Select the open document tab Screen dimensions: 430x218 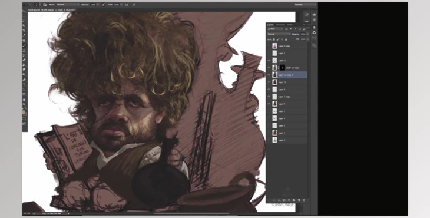[x=52, y=10]
